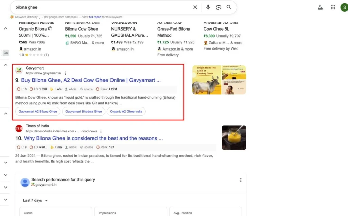Open Search performance card options menu
348x216 pixels.
pyautogui.click(x=241, y=180)
